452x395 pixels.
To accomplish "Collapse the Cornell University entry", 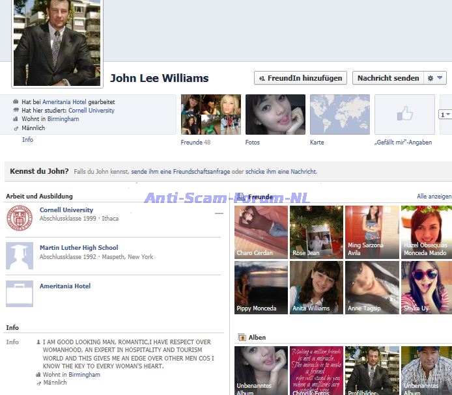I will coord(219,213).
